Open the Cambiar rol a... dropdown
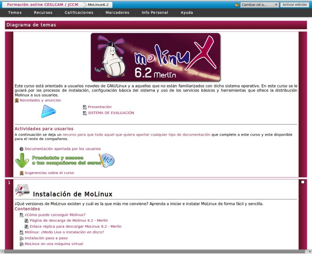312x254 pixels. (259, 5)
